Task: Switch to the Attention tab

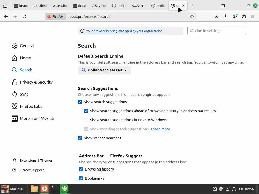Action: click(x=60, y=6)
